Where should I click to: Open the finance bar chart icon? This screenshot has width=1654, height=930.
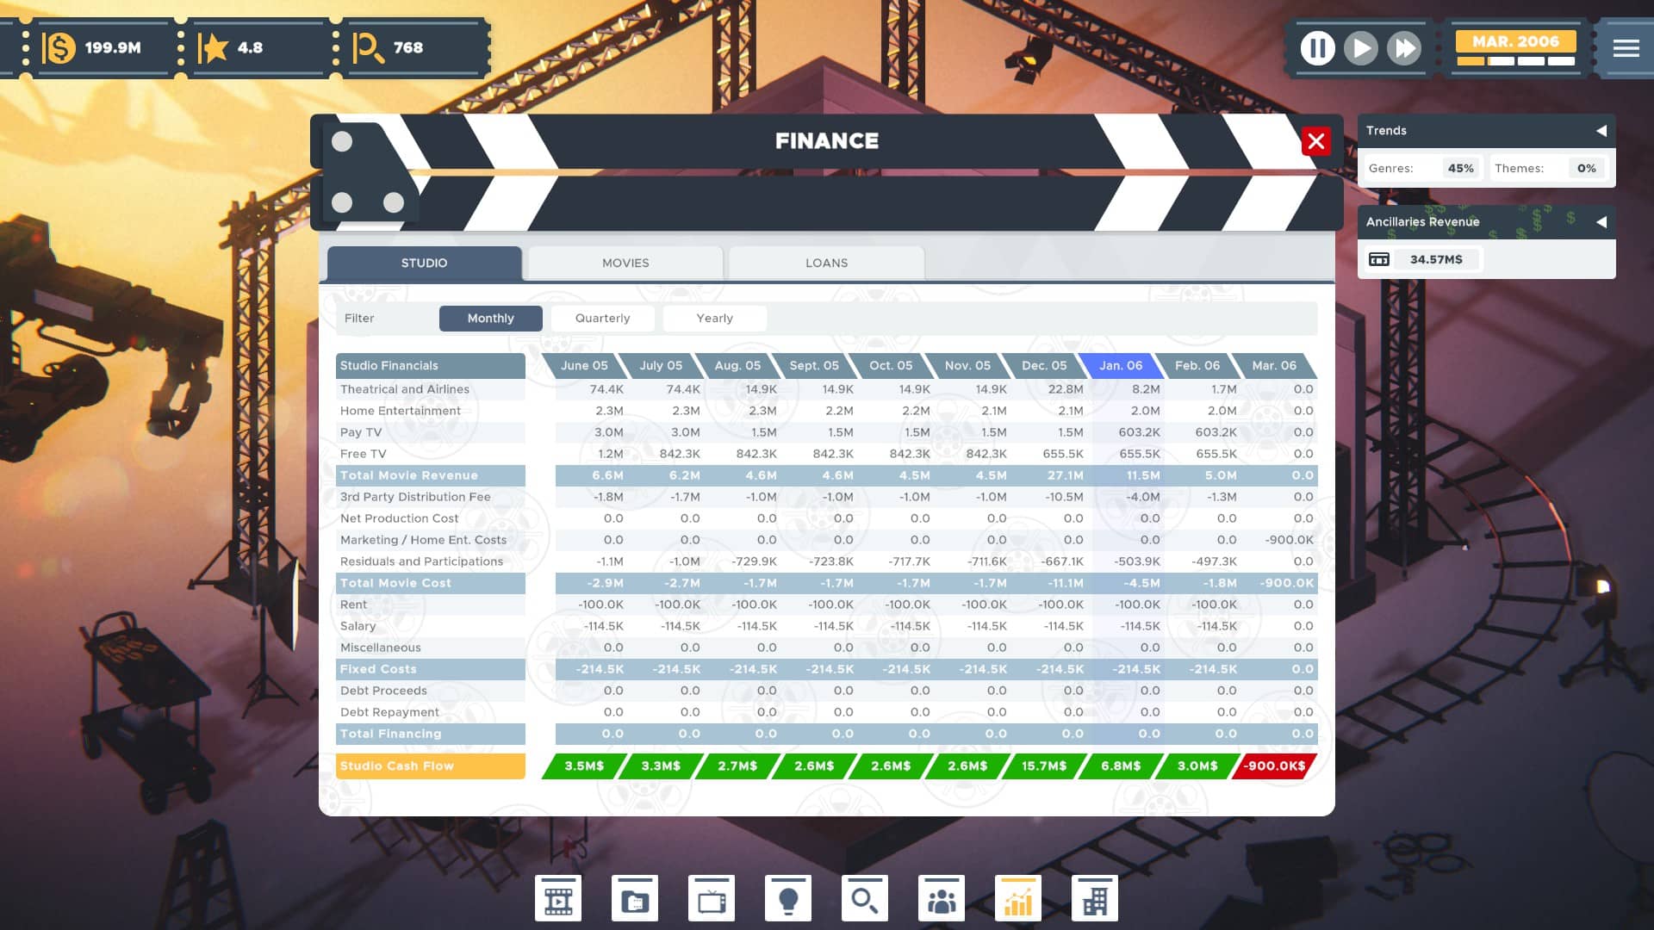click(1018, 899)
